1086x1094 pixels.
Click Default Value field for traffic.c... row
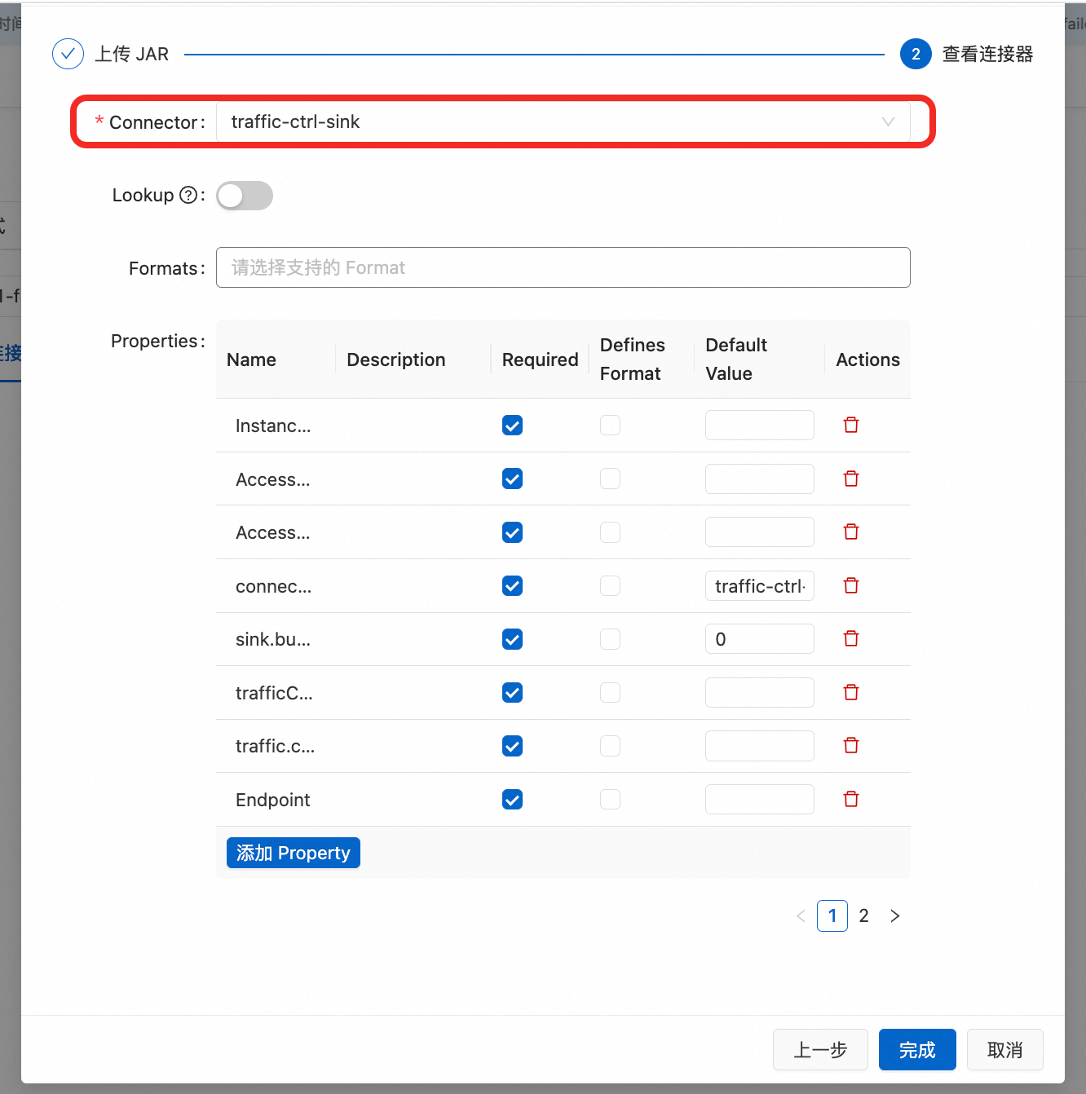(x=760, y=746)
